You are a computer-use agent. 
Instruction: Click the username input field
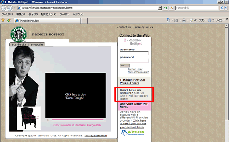(134, 53)
